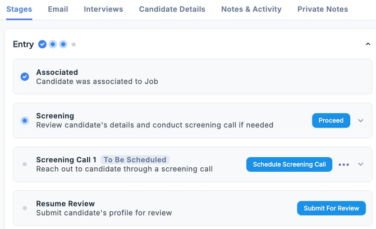Expand the Screening Call 1 stage details
The image size is (376, 229).
(x=361, y=164)
